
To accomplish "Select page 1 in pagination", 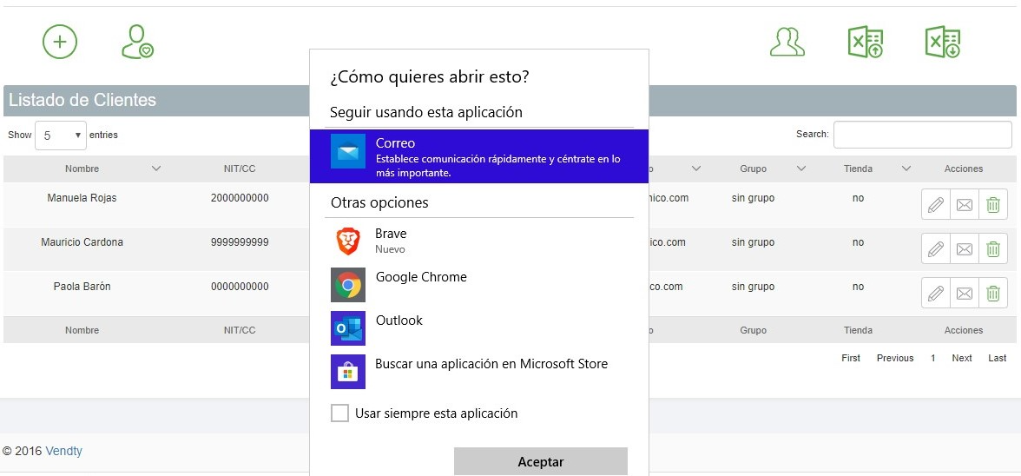I will click(x=933, y=358).
